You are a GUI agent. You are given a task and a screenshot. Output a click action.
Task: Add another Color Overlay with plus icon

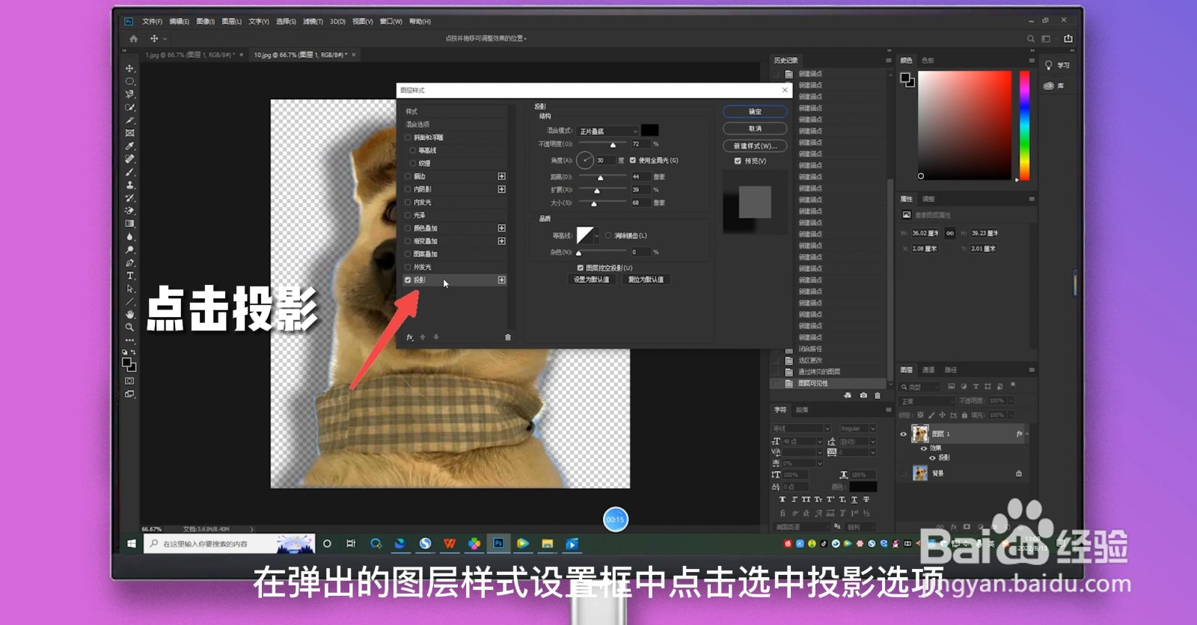tap(501, 228)
